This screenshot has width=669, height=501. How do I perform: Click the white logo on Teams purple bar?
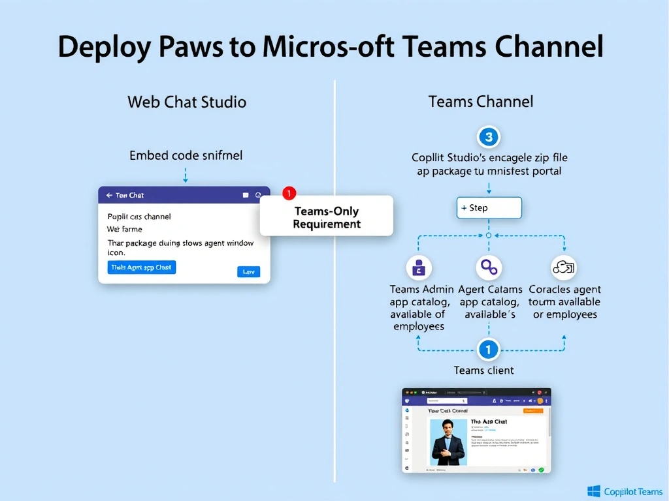[x=407, y=401]
